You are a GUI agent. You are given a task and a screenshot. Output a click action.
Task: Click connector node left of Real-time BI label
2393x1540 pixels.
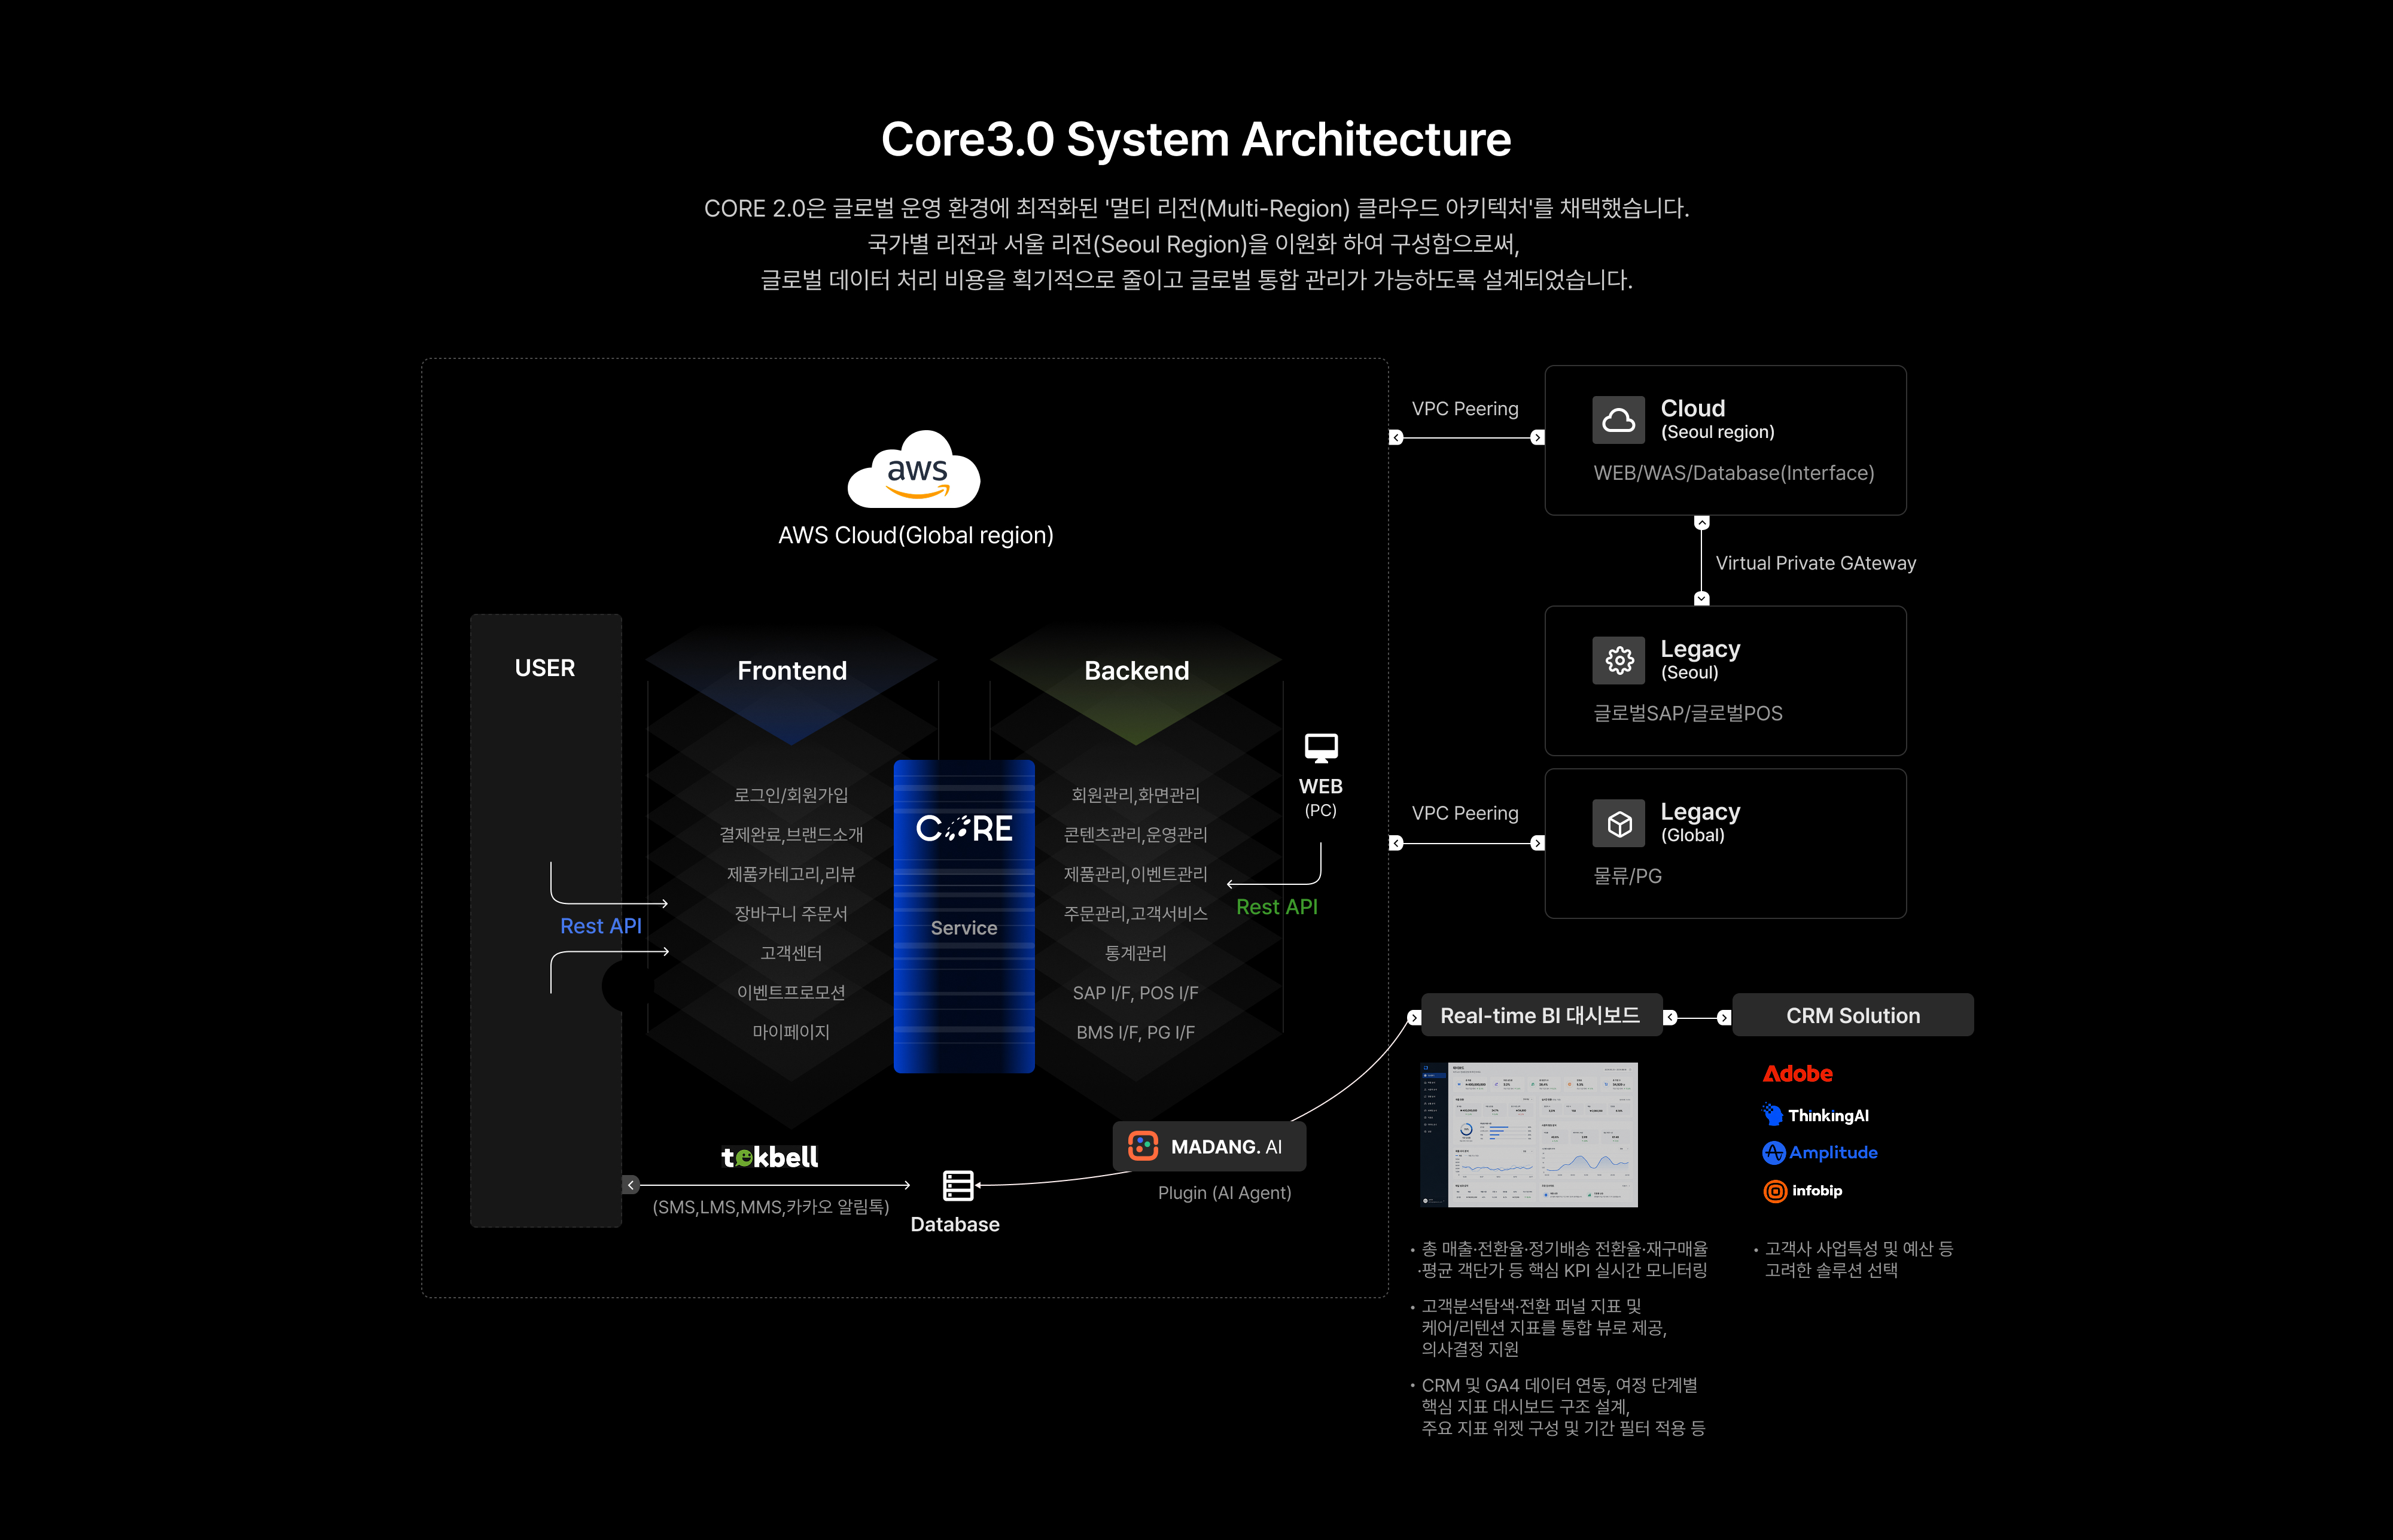pyautogui.click(x=1413, y=1018)
